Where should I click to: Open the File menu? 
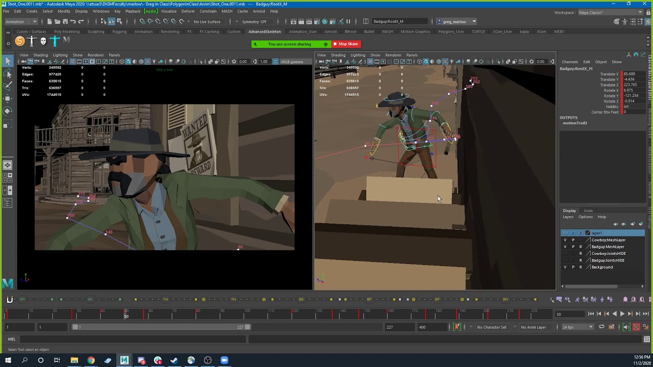pos(6,11)
